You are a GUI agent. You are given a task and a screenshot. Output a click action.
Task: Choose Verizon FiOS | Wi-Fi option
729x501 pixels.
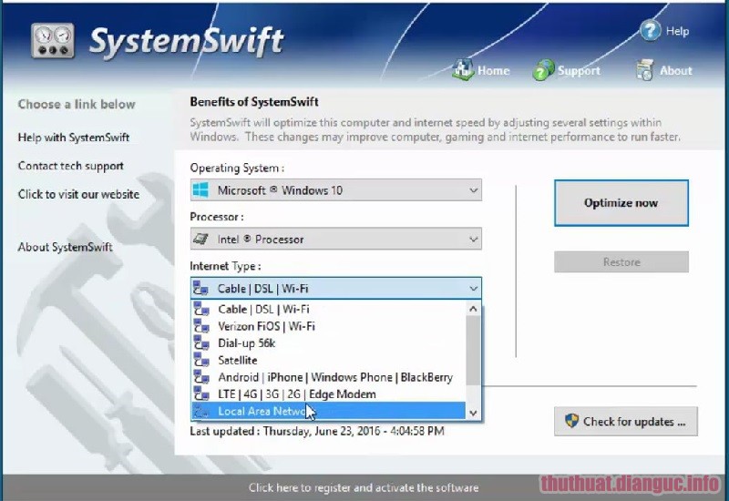coord(329,326)
